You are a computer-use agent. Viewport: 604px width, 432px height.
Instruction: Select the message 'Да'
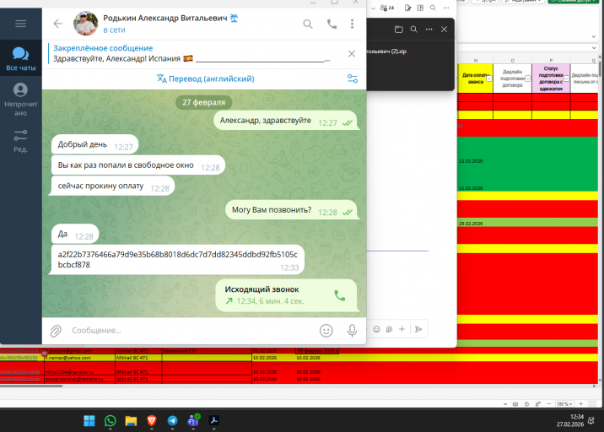[x=75, y=234]
